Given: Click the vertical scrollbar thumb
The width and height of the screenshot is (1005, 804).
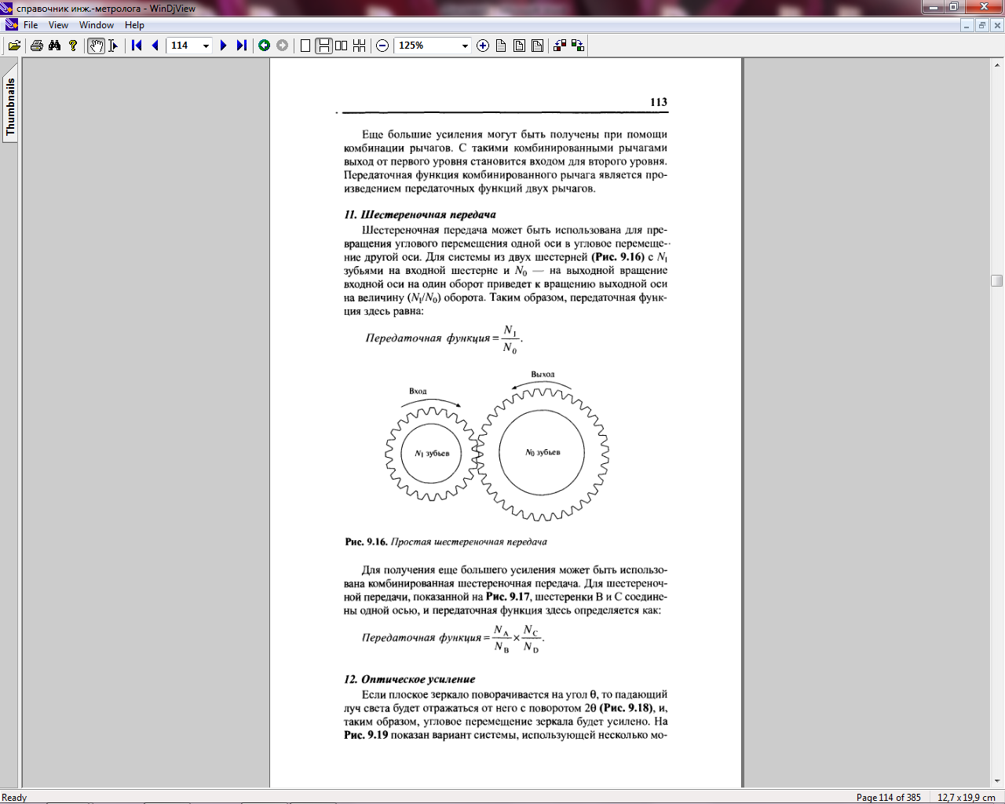Looking at the screenshot, I should click(x=997, y=280).
